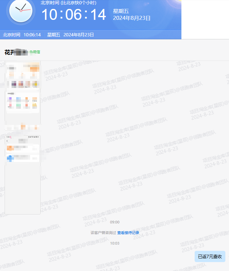Viewport: 229px width, 271px height.
Task: Click small 星期五 in the status strip
Action: (x=54, y=35)
